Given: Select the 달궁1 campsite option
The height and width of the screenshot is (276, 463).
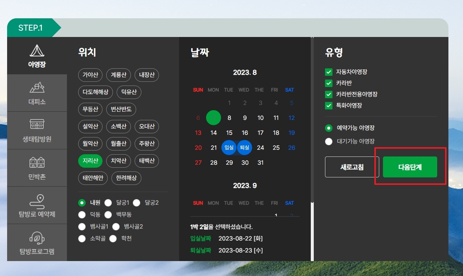Looking at the screenshot, I should coord(108,203).
